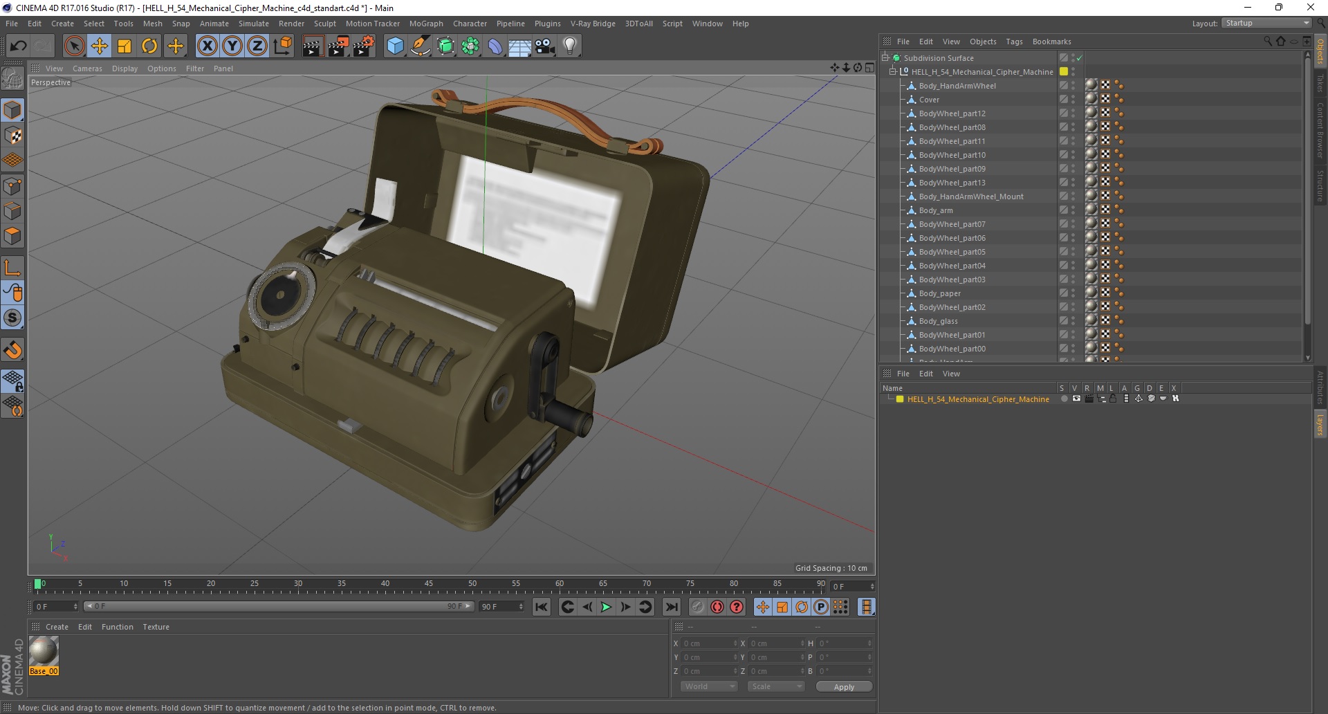Add Subdivision Surface generator icon
Viewport: 1328px width, 714px height.
coord(446,46)
